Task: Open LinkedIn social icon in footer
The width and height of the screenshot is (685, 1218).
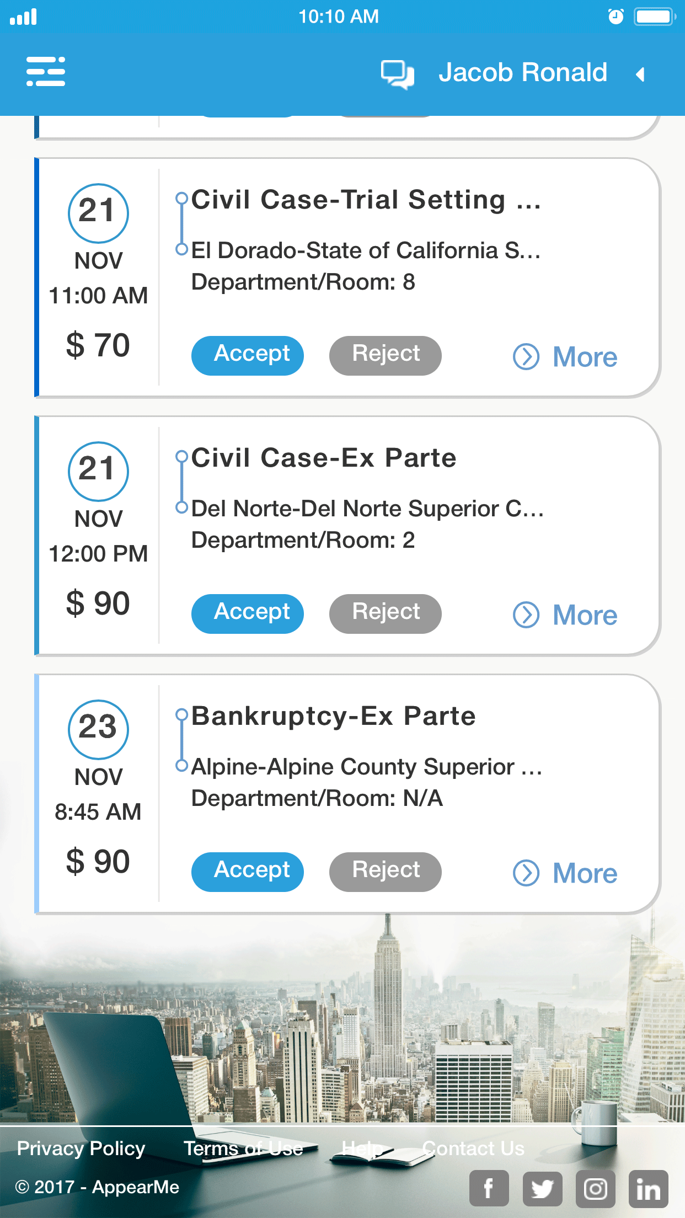Action: [648, 1188]
